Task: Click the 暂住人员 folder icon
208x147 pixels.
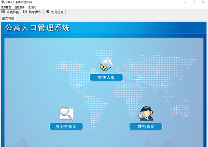Action: point(106,64)
